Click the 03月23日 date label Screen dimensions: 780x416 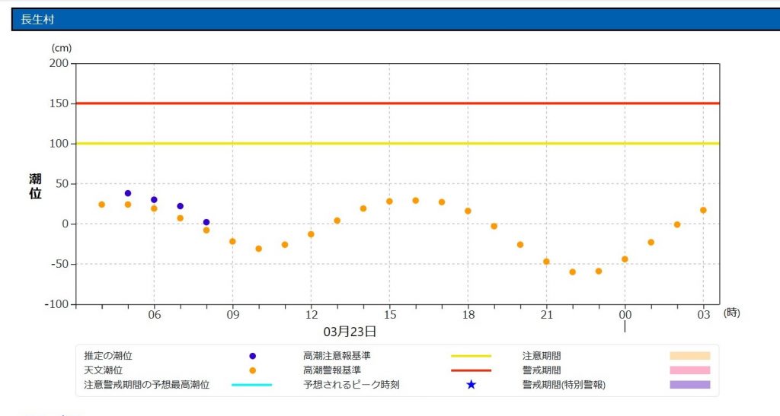coord(350,332)
